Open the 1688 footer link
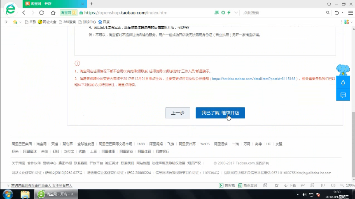 pos(140,144)
